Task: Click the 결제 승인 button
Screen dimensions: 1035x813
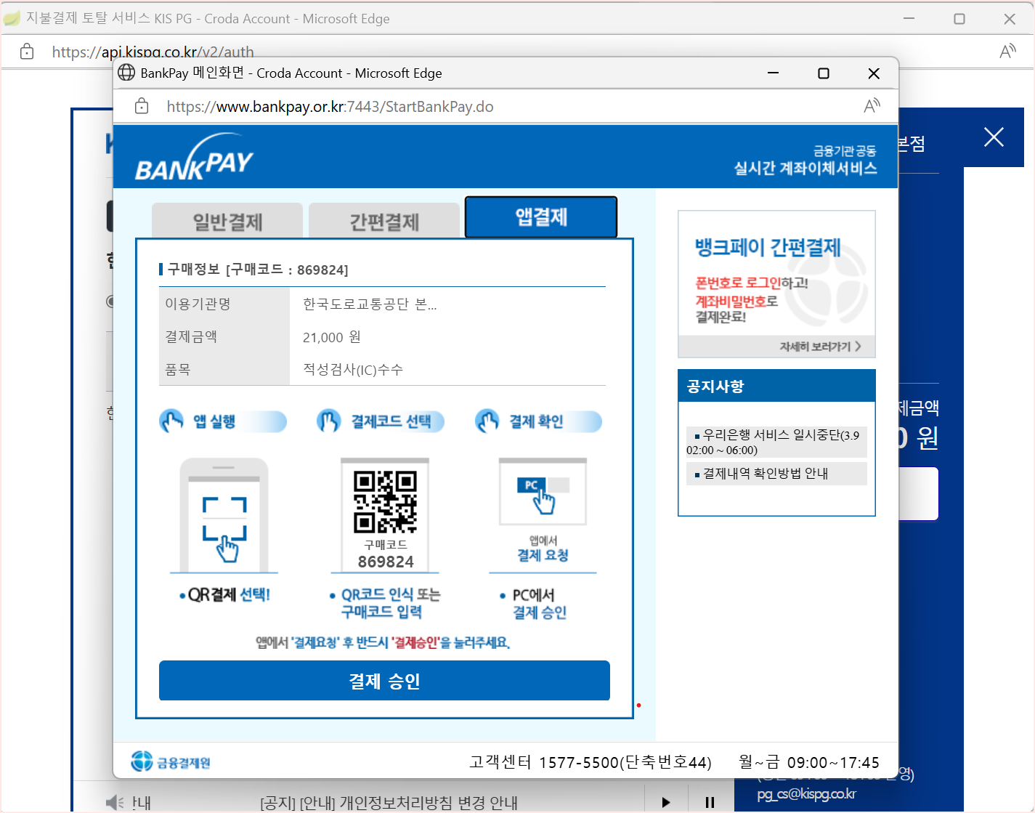Action: pyautogui.click(x=384, y=681)
